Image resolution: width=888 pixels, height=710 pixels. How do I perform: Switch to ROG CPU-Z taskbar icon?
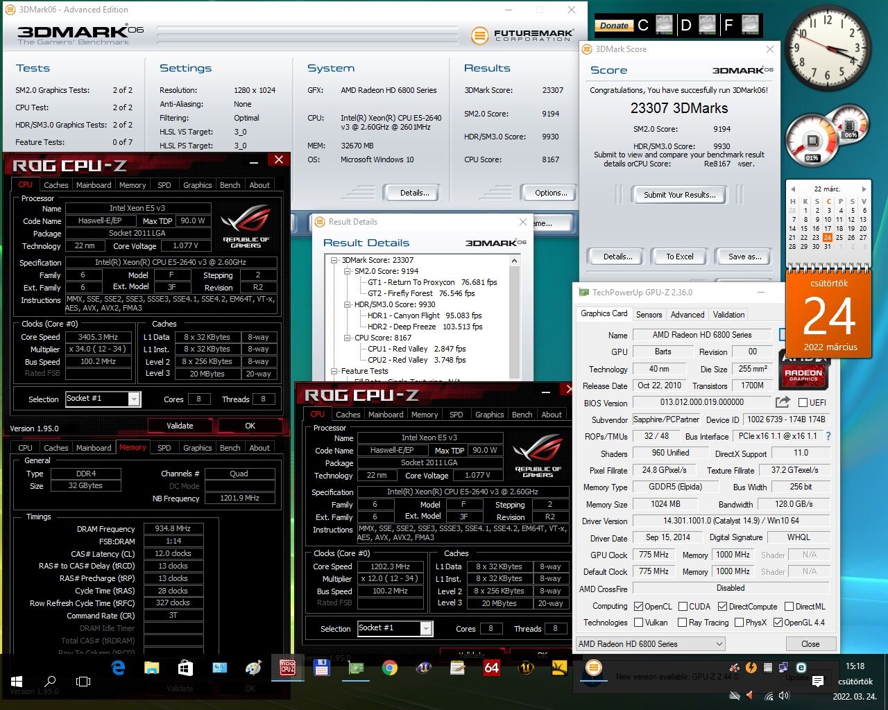(287, 668)
